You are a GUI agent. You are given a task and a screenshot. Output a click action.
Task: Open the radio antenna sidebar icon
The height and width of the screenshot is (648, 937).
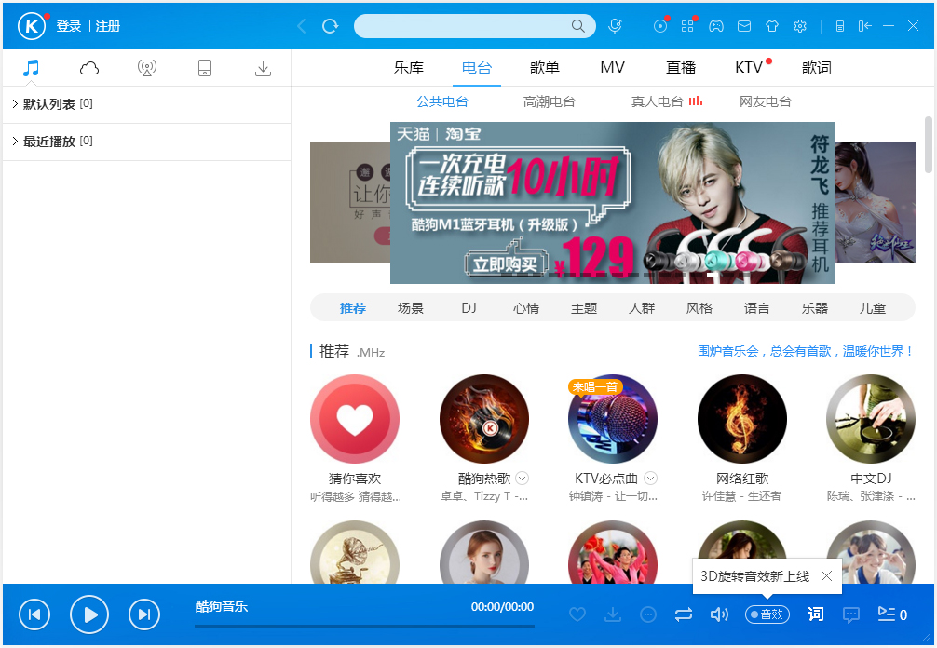147,67
